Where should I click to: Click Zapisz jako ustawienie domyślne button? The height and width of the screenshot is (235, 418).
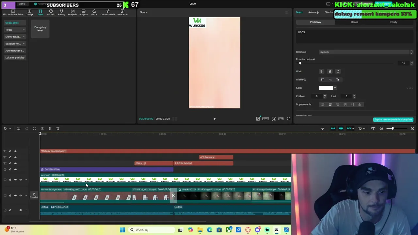click(393, 119)
